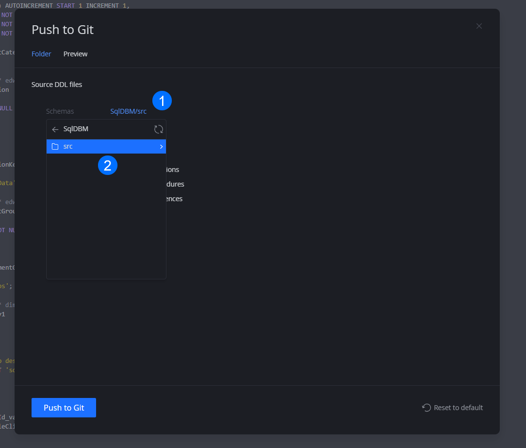The height and width of the screenshot is (448, 526).
Task: Click the folder icon in the src row
Action: click(55, 146)
